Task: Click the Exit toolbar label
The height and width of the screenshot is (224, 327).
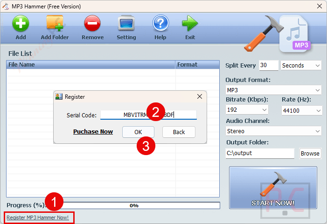Action: [190, 37]
